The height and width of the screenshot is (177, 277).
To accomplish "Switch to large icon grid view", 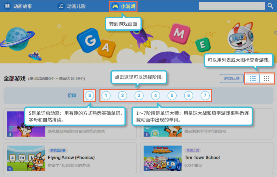I will pos(266,78).
